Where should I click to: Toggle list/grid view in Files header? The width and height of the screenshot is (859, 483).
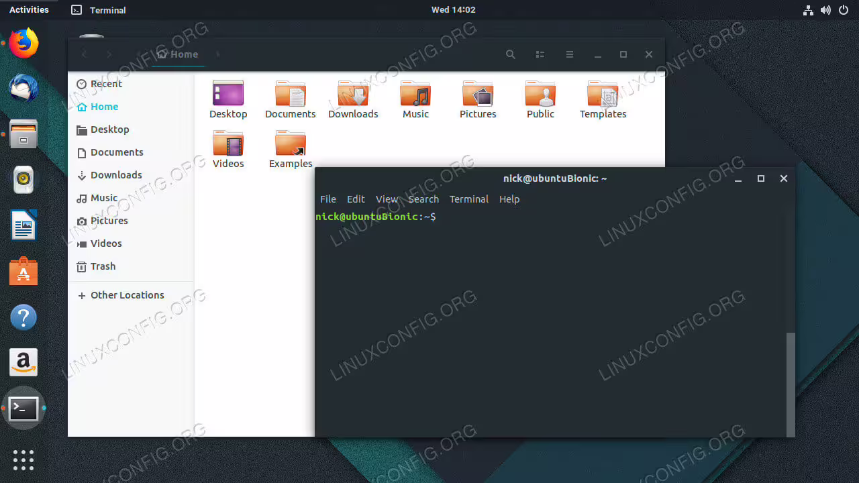click(540, 54)
